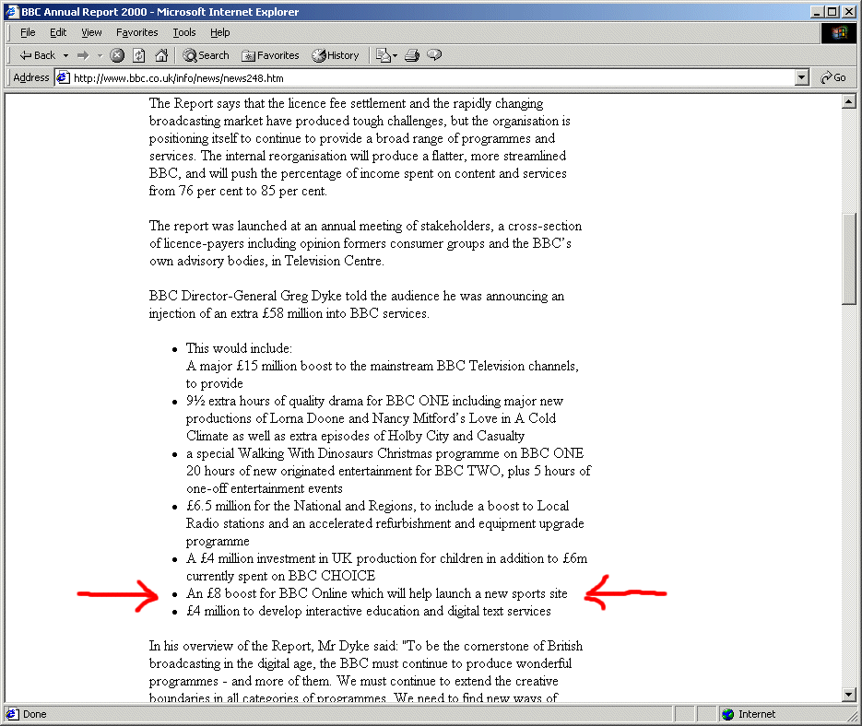Maximize the Internet Explorer window
This screenshot has height=726, width=862.
(x=832, y=12)
